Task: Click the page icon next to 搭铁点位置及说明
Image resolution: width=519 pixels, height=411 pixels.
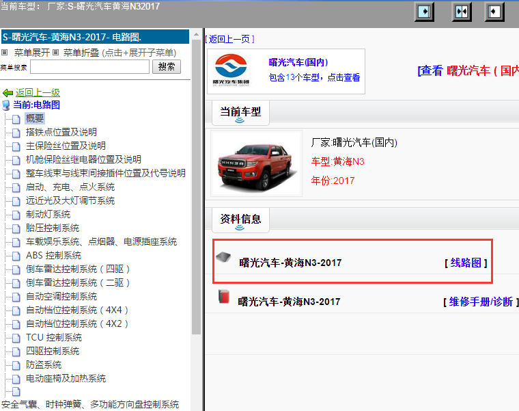Action: 16,133
